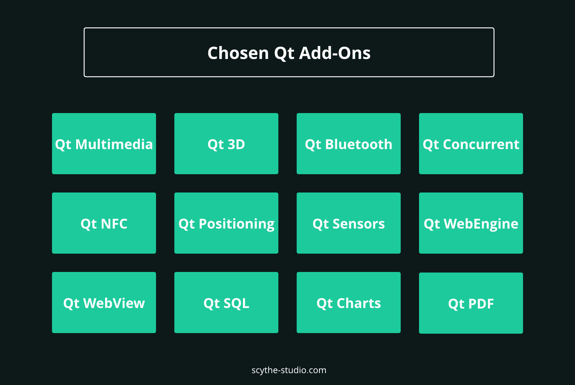
Task: Click the "Charts" label text
Action: click(x=359, y=303)
